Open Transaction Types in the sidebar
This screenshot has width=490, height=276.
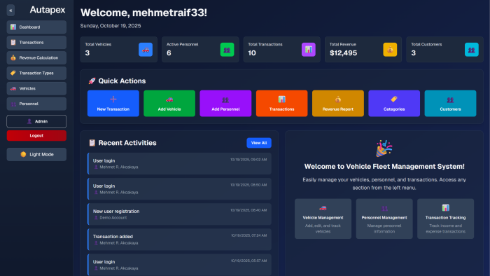click(36, 73)
